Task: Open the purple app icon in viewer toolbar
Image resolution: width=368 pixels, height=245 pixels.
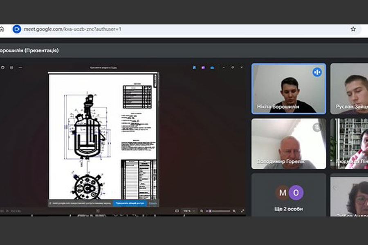Action: (x=203, y=67)
